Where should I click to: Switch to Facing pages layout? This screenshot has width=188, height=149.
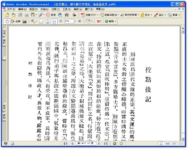click(181, 143)
